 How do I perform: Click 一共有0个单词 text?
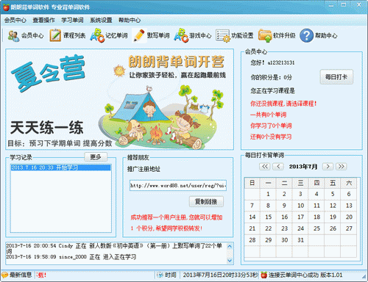(x=268, y=115)
